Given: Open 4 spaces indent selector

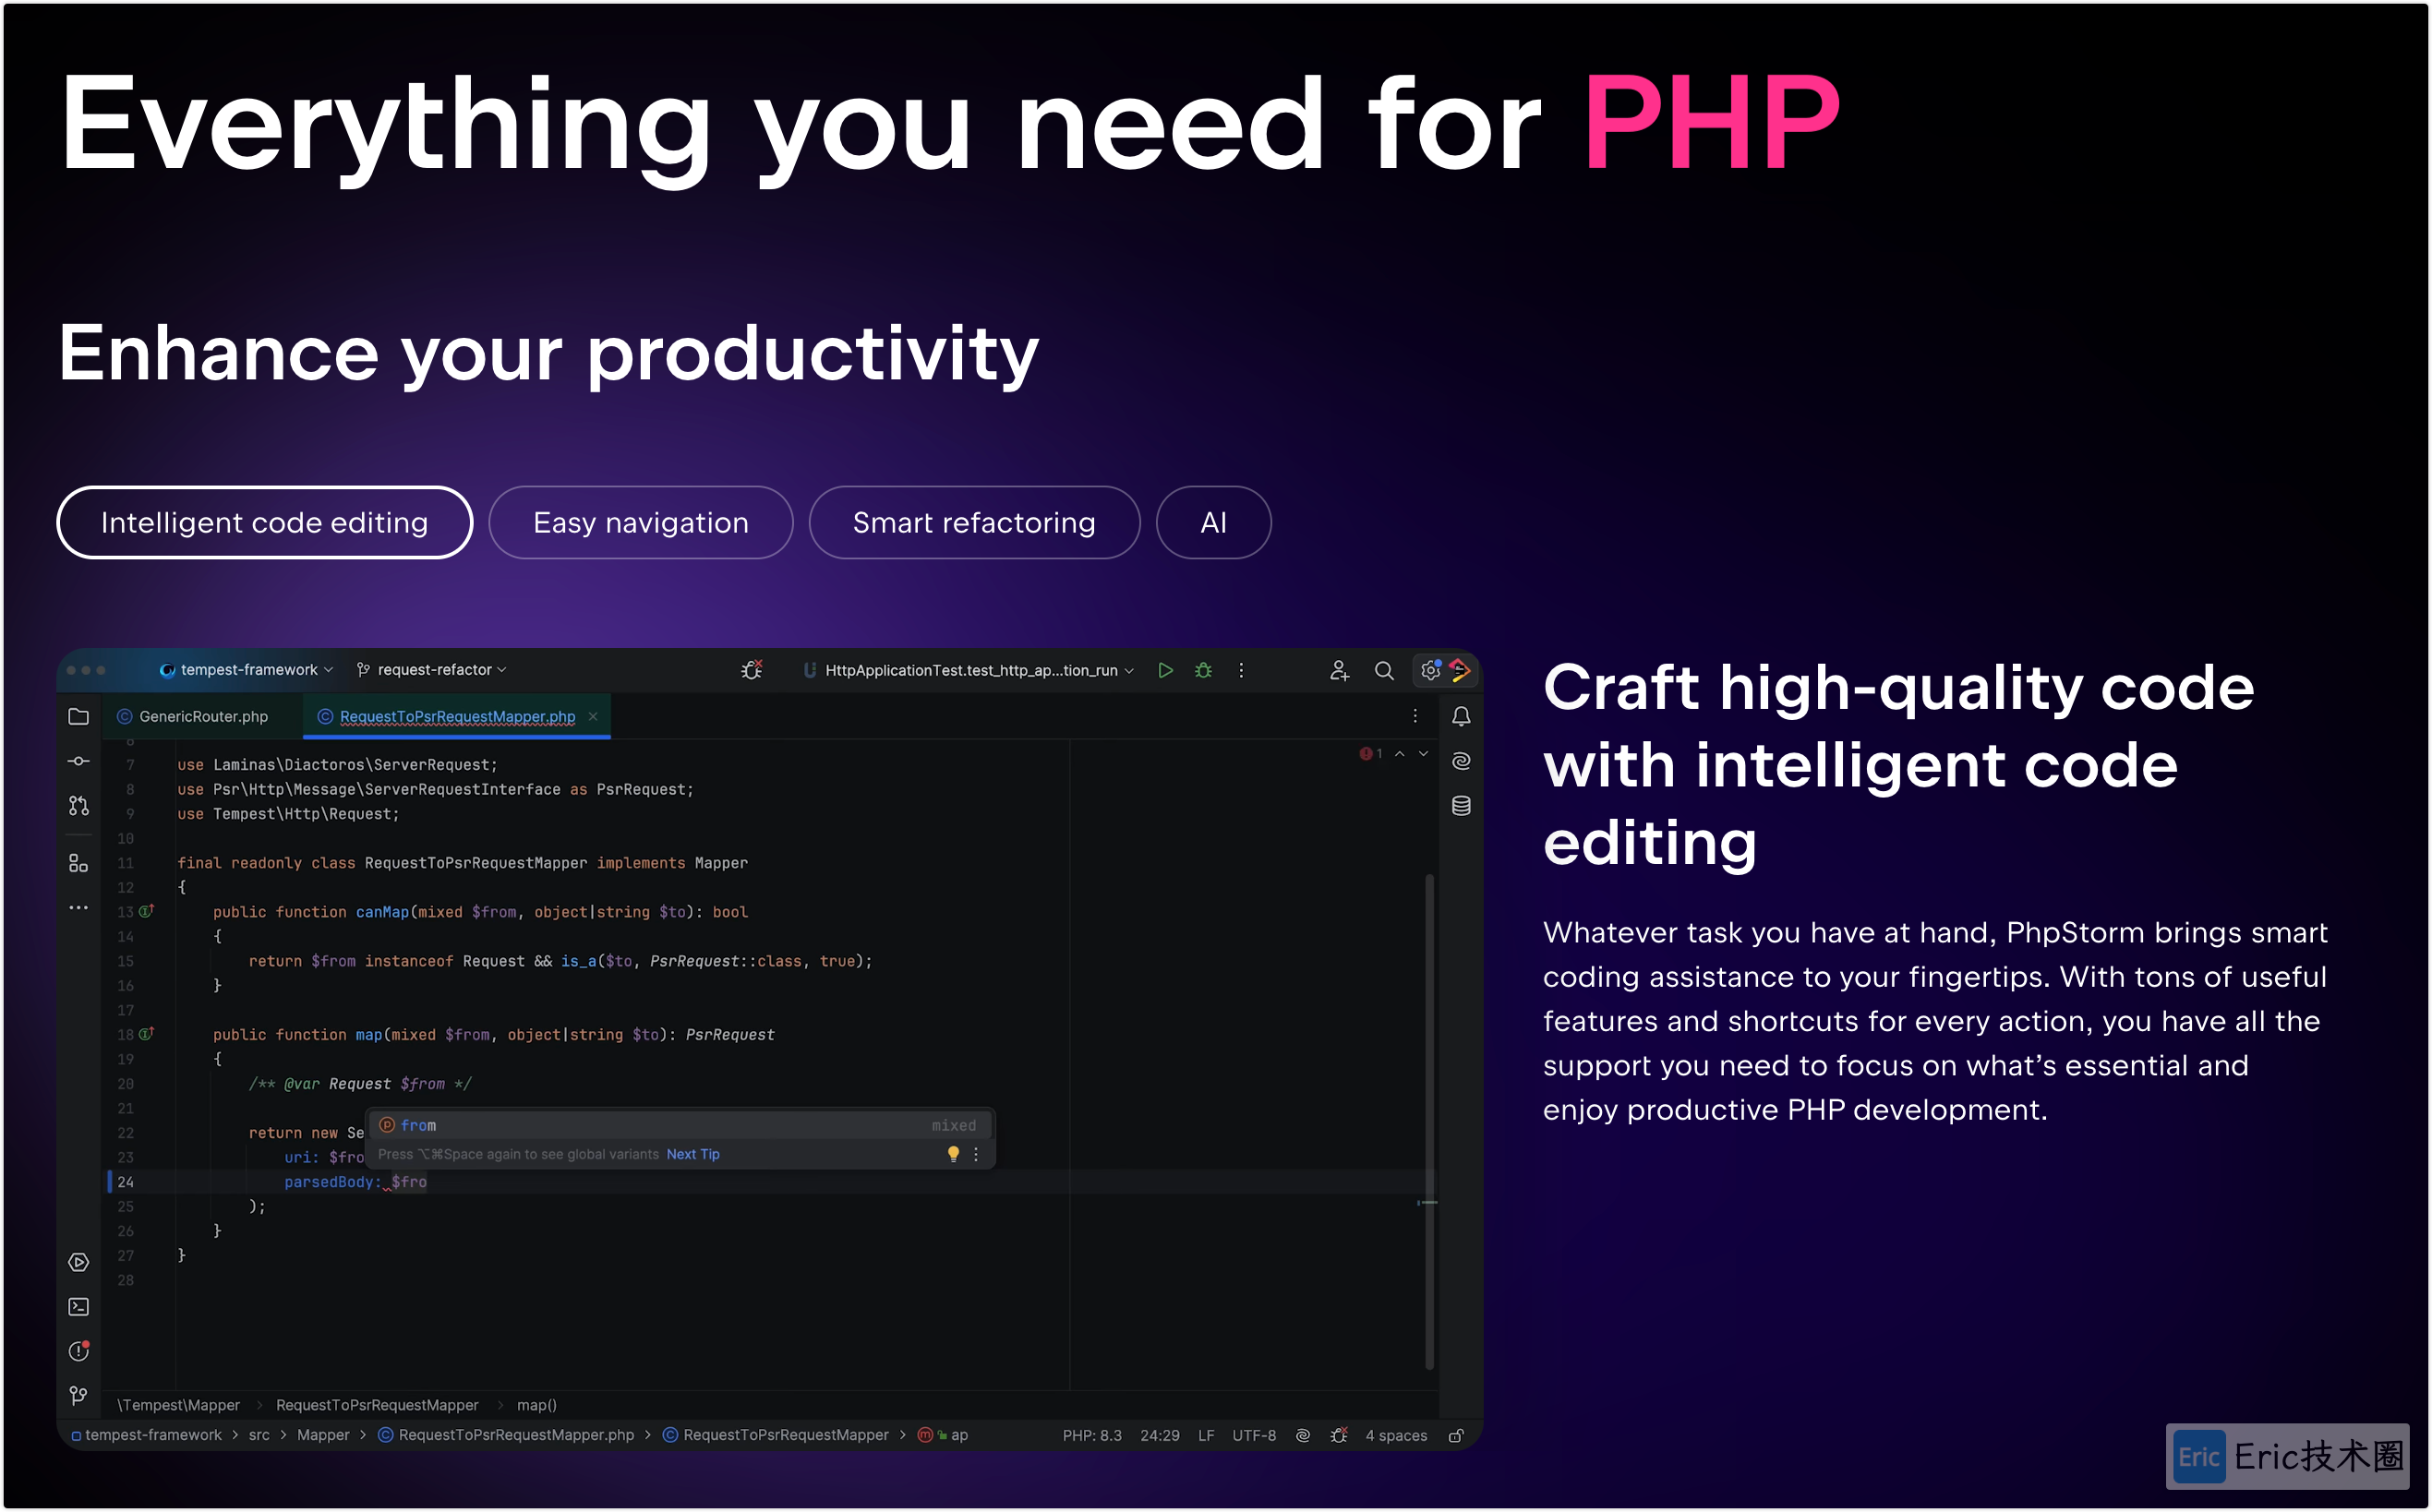Looking at the screenshot, I should [1396, 1435].
